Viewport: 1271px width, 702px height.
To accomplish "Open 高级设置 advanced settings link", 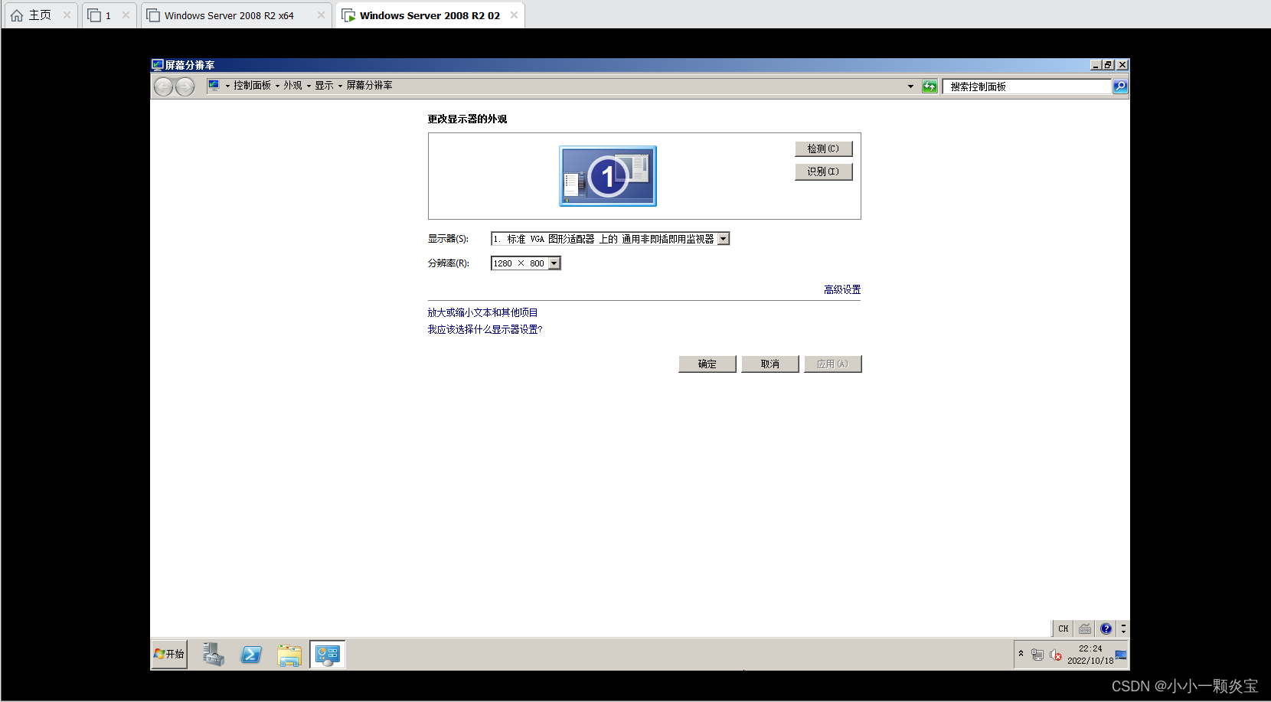I will pyautogui.click(x=842, y=289).
